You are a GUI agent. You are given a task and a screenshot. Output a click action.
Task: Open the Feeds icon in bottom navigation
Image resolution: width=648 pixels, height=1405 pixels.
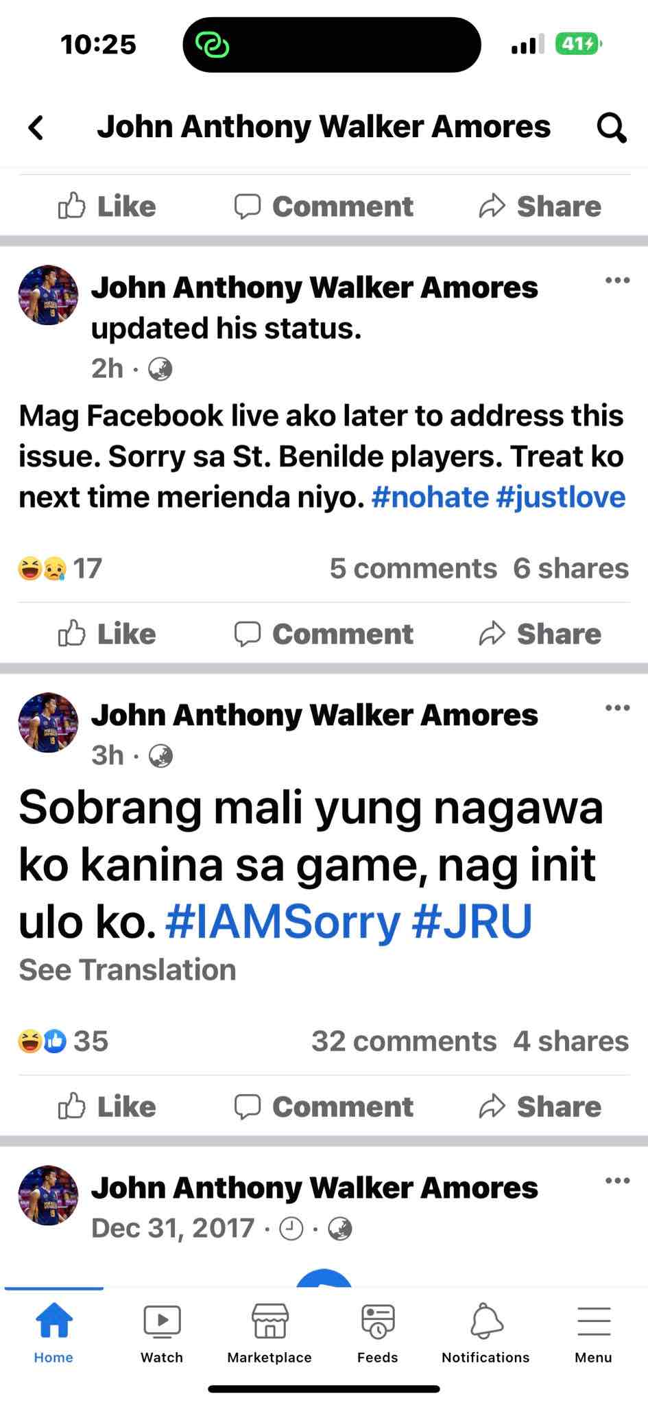pyautogui.click(x=377, y=1334)
